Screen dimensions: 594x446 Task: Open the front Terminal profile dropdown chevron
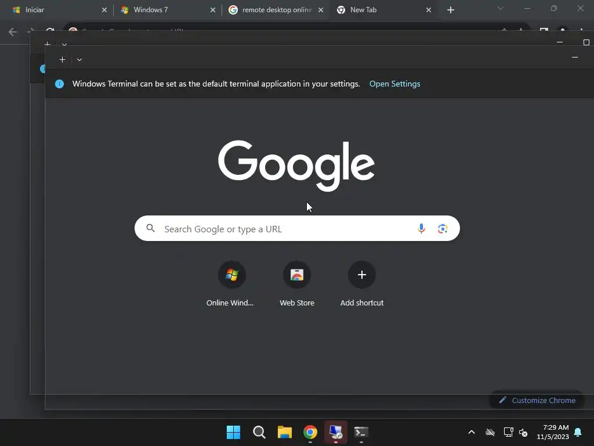[x=79, y=60]
